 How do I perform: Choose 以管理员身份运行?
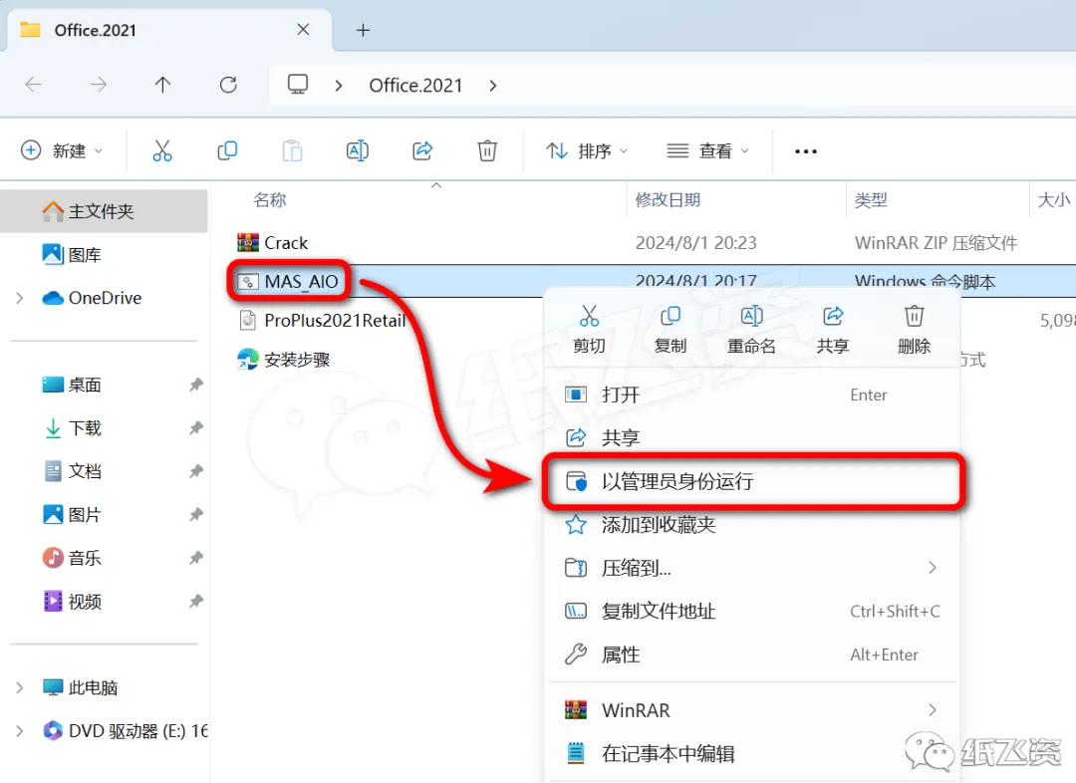tap(752, 481)
